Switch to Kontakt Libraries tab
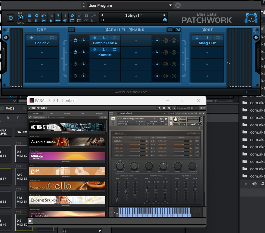The image size is (265, 233). 36,113
